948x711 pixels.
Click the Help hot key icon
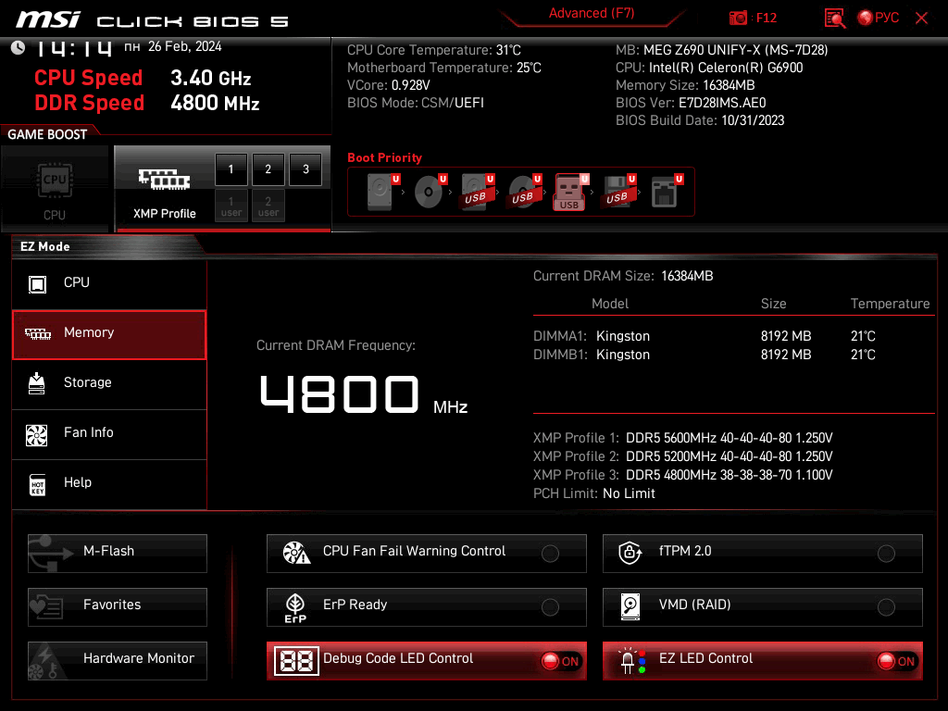37,485
